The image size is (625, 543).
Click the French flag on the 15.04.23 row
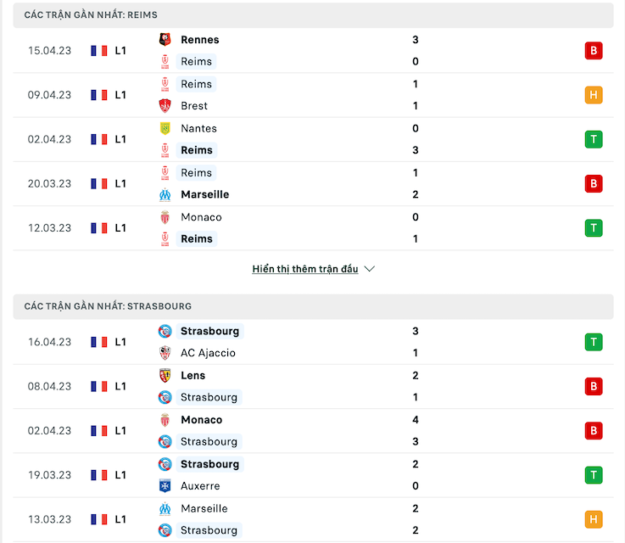[x=99, y=51]
